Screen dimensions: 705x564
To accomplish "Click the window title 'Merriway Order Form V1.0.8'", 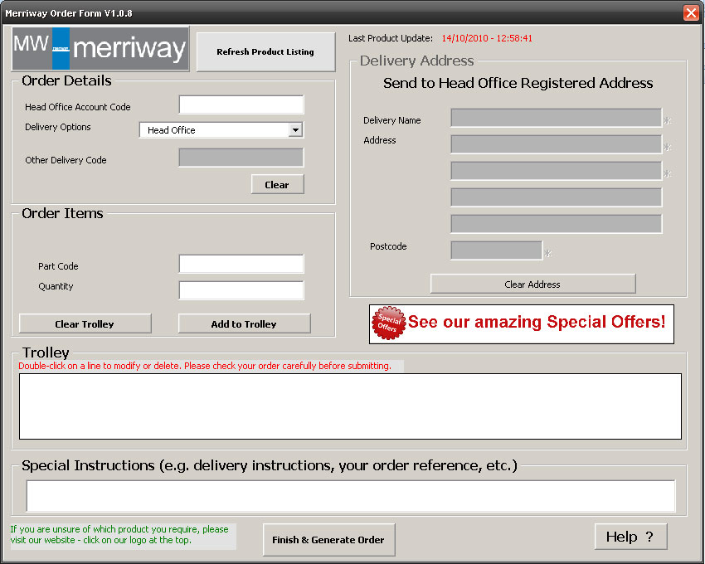I will pos(69,13).
